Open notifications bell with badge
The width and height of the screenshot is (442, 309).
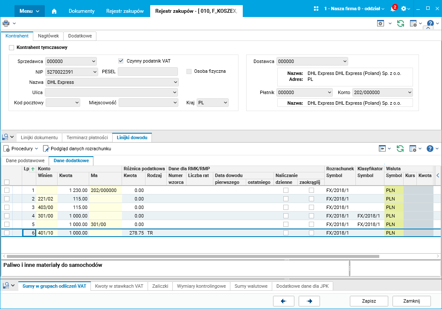tap(393, 9)
